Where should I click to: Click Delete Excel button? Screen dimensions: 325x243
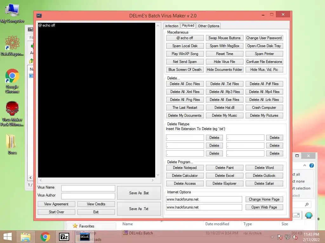(x=224, y=175)
